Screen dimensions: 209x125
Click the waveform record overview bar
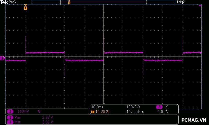(x=103, y=2)
